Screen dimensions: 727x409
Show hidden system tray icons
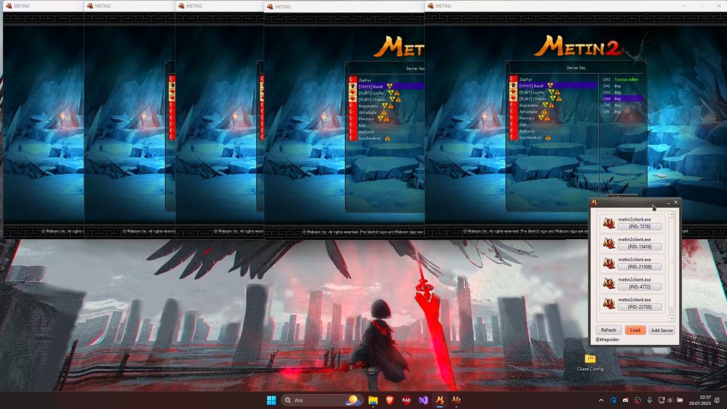[601, 400]
